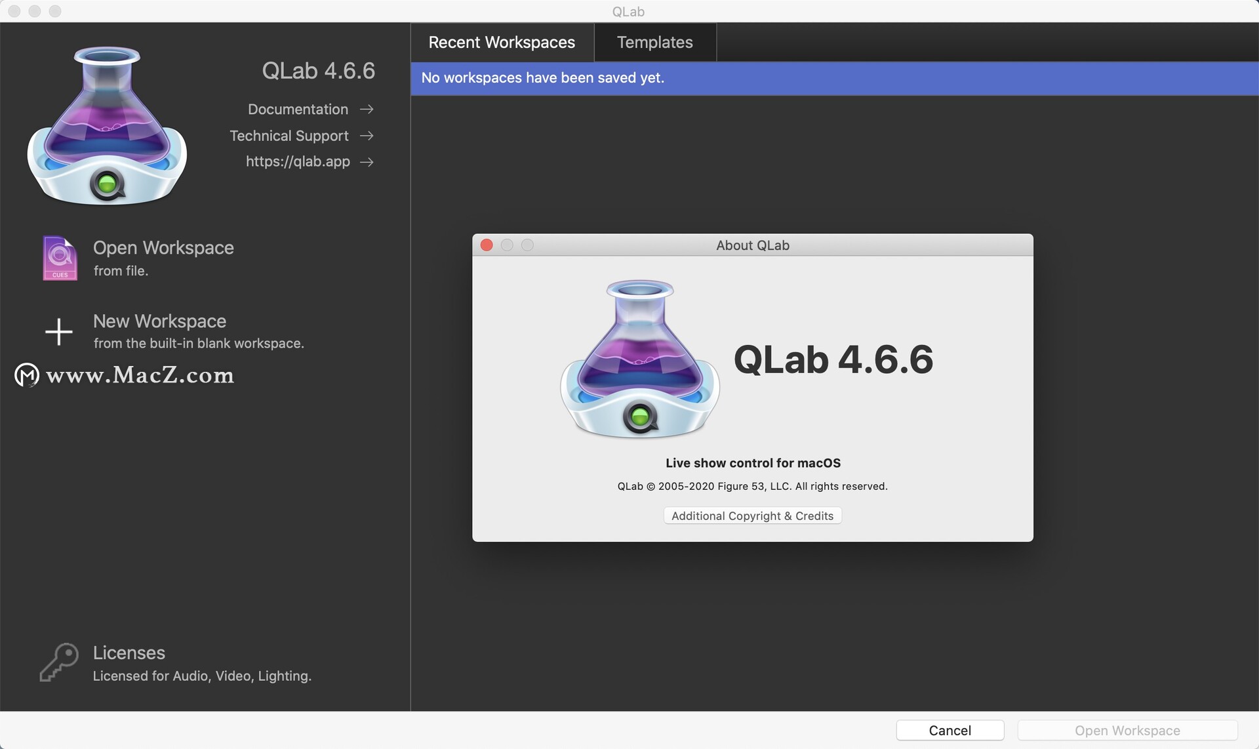Click Additional Copyright & Credits button
1259x749 pixels.
(x=752, y=516)
